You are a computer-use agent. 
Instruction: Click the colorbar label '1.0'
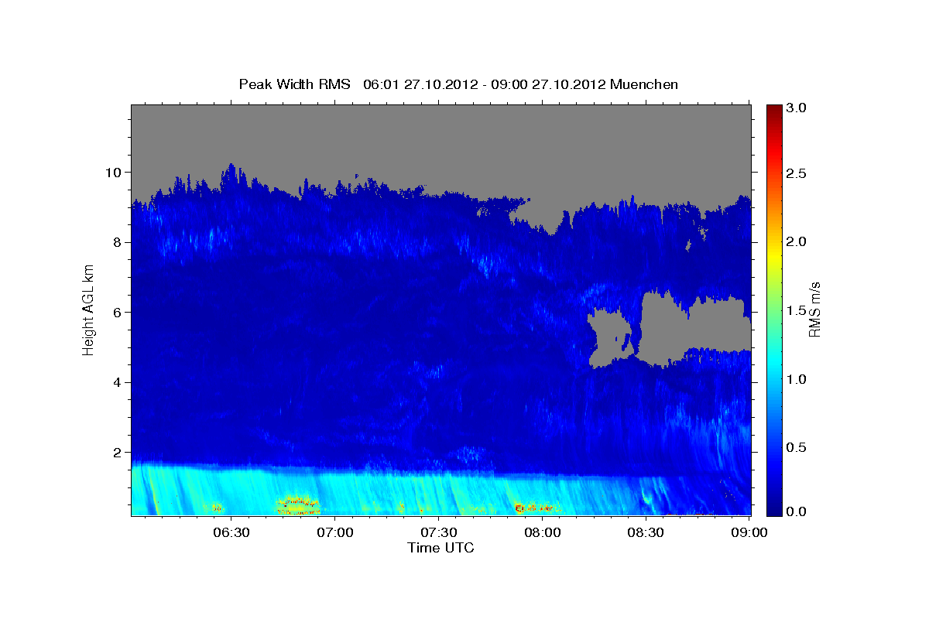797,379
